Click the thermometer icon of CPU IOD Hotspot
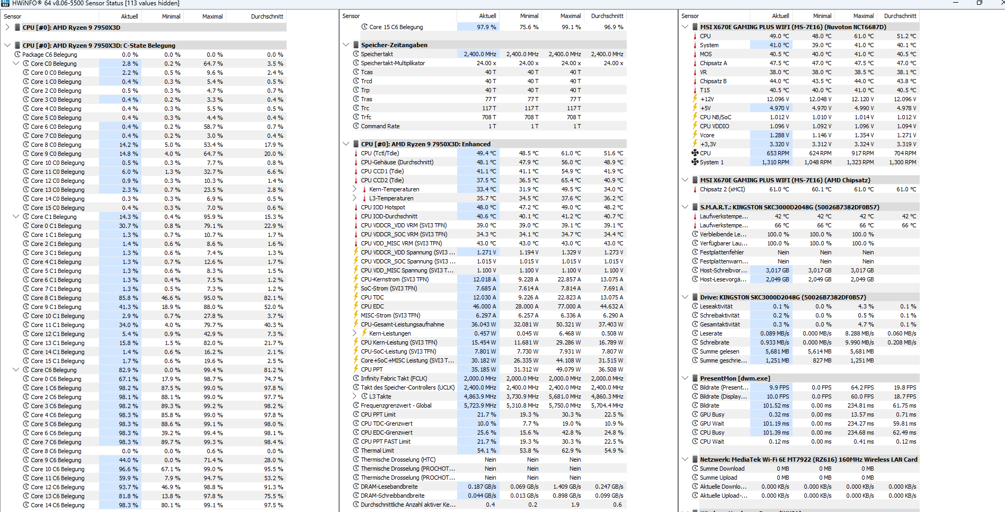 (356, 207)
